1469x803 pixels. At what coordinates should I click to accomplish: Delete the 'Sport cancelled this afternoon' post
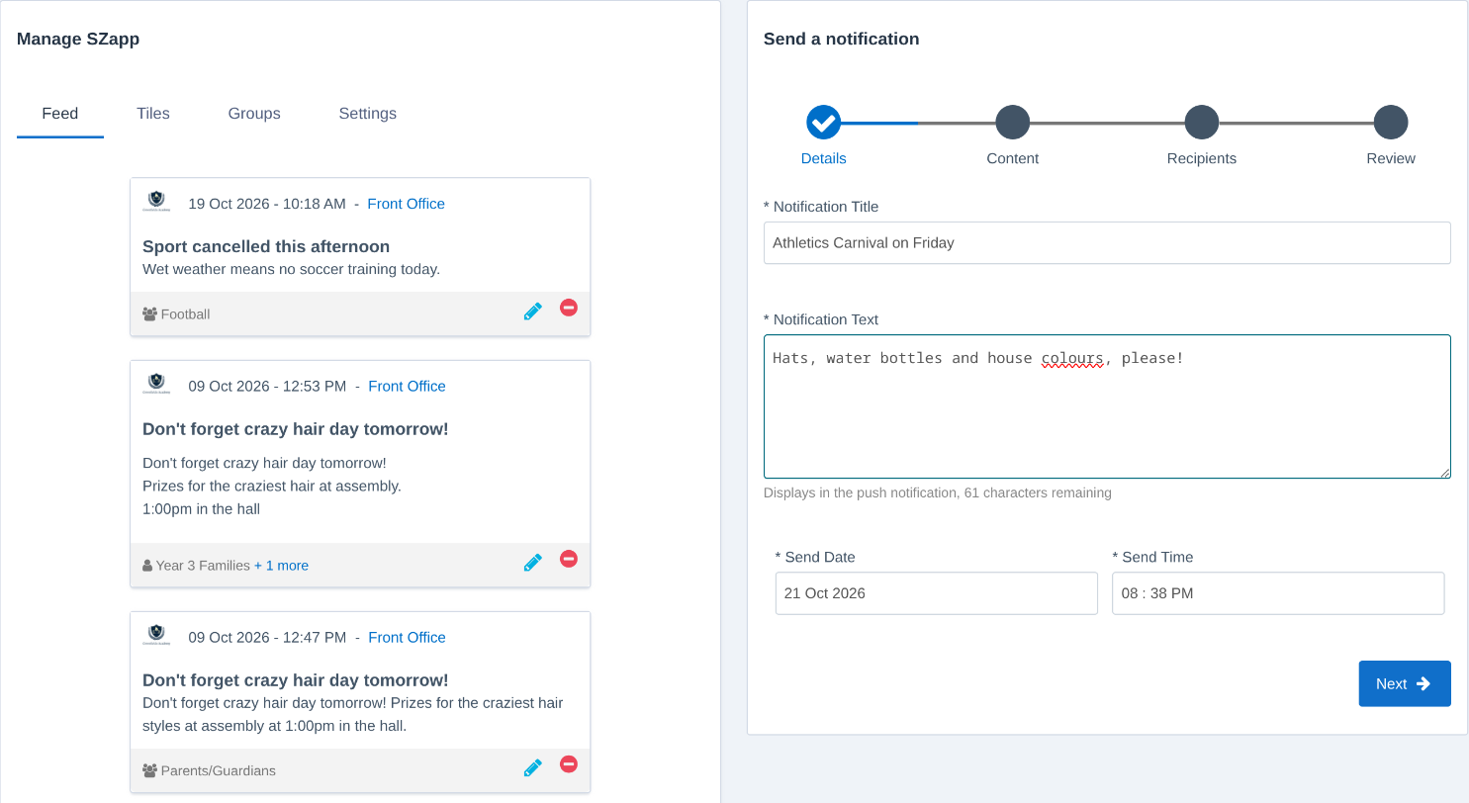(569, 308)
